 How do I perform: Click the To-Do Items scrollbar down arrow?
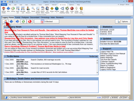[x=97, y=72]
